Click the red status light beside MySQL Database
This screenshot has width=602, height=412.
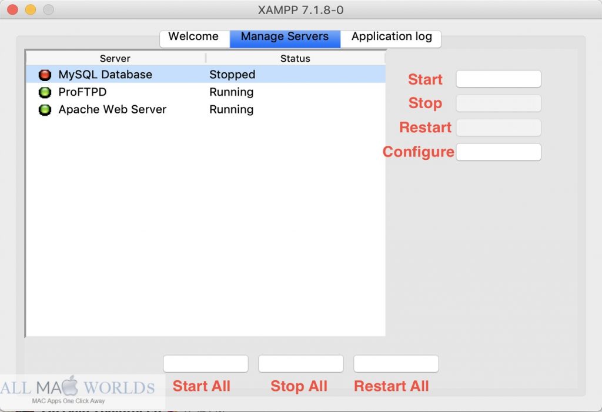(x=45, y=75)
